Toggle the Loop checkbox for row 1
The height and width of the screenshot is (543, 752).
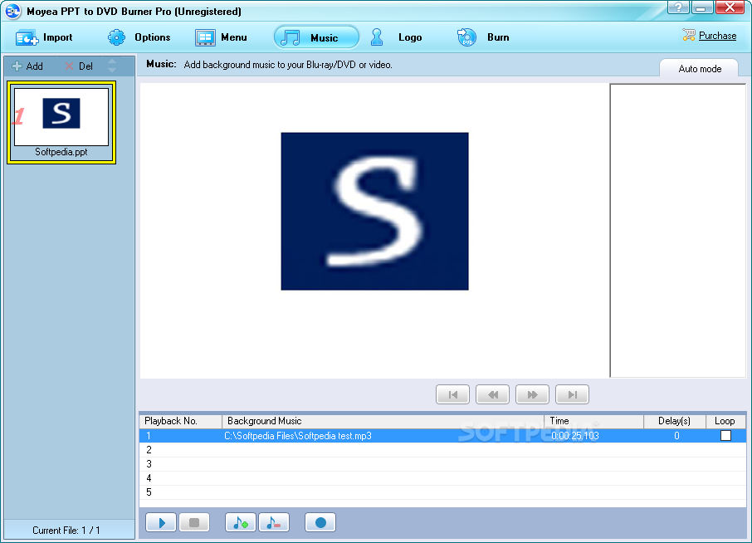[x=725, y=436]
